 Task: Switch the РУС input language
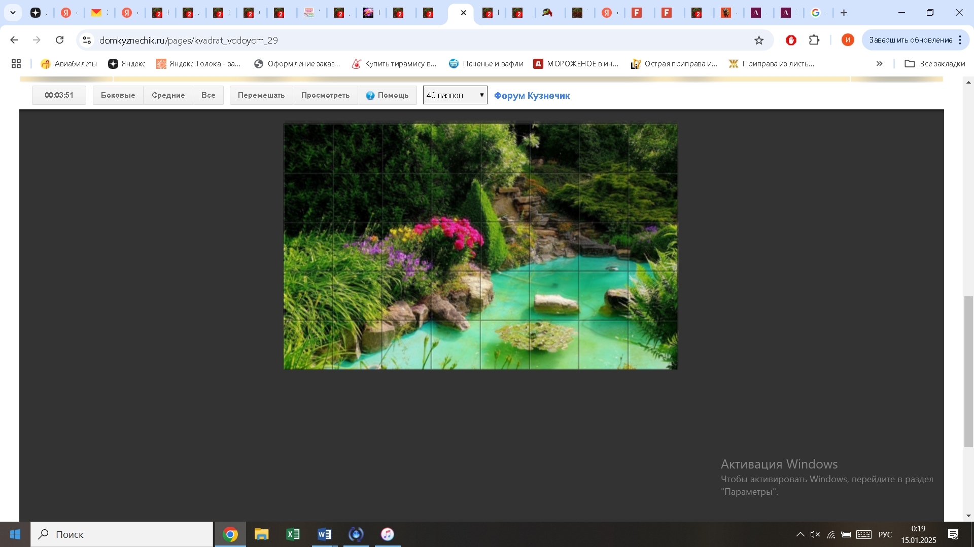885,534
